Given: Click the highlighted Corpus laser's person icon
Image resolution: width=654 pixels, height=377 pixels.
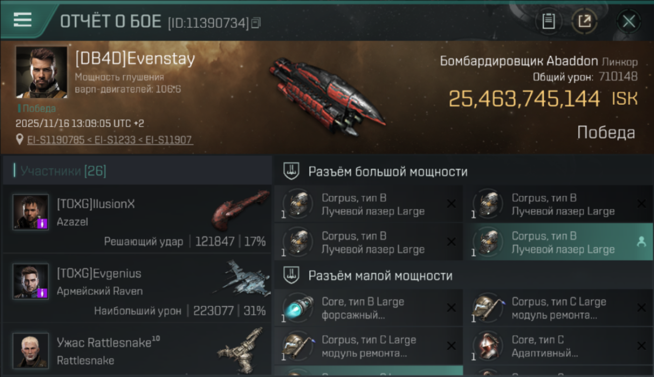Looking at the screenshot, I should click(x=641, y=242).
